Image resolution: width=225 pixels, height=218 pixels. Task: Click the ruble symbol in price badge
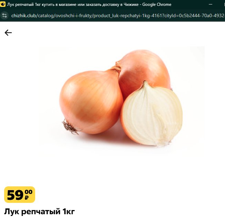(x=27, y=198)
